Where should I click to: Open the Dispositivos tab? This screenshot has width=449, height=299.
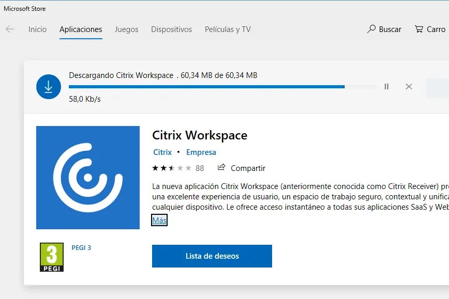(172, 29)
